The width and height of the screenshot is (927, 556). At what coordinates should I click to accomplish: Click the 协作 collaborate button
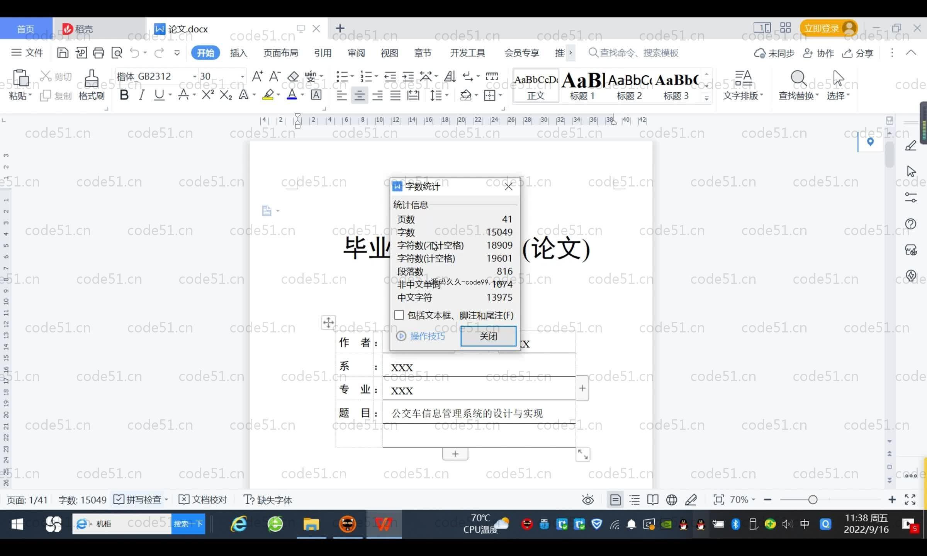(818, 53)
